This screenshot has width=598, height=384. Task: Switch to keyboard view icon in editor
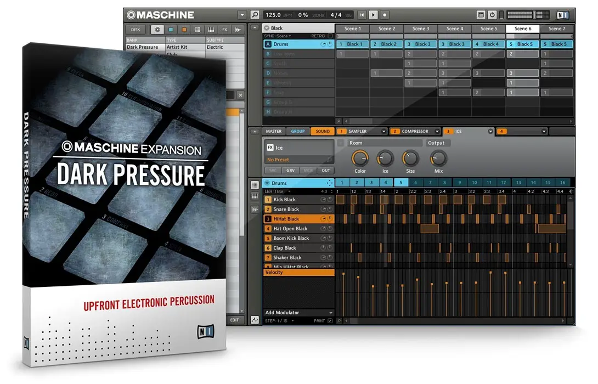point(255,196)
